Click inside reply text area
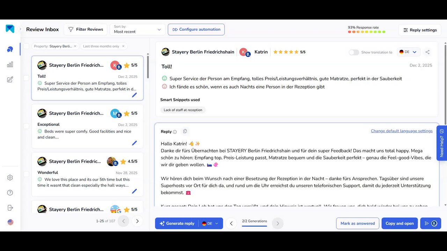 pyautogui.click(x=296, y=173)
